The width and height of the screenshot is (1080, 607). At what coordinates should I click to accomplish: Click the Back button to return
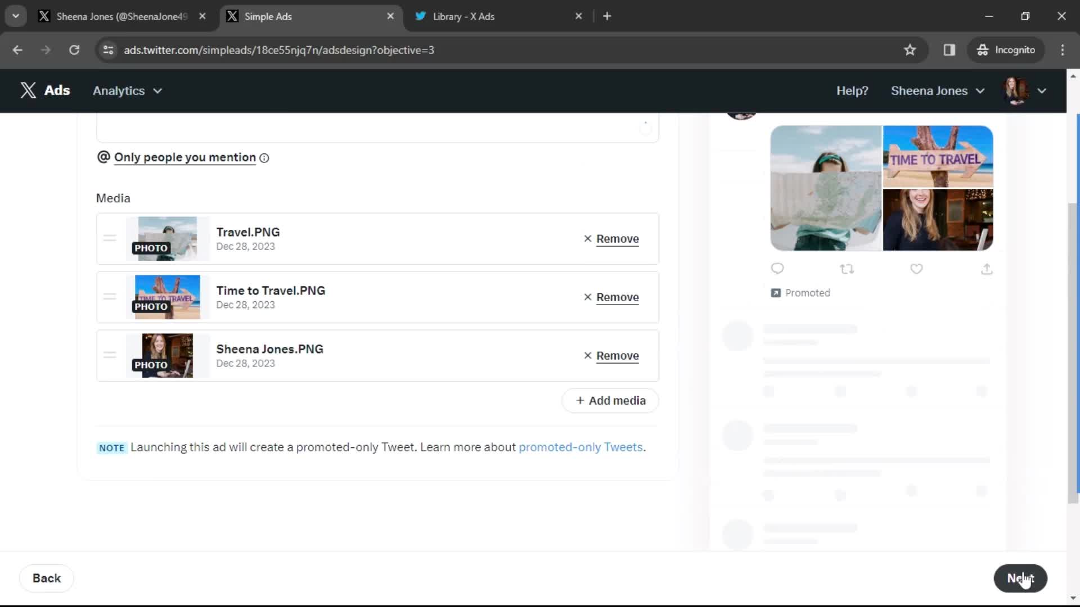(x=46, y=577)
